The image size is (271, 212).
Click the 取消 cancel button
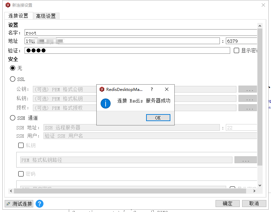(x=254, y=204)
